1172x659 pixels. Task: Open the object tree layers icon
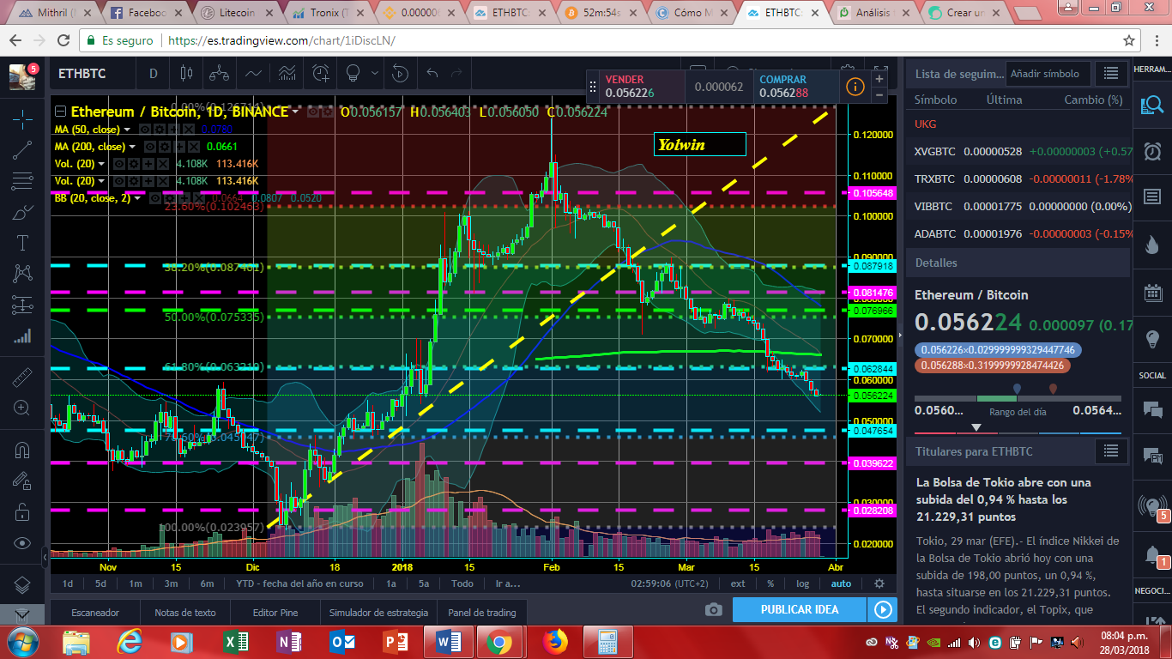point(22,585)
